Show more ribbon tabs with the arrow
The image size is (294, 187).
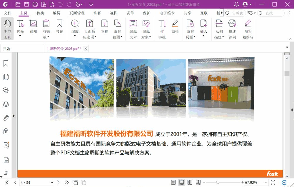(222, 13)
